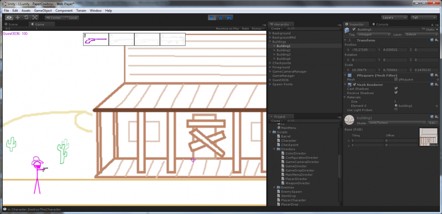This screenshot has height=214, width=442.
Task: Toggle the Static checkbox
Action: (x=423, y=29)
